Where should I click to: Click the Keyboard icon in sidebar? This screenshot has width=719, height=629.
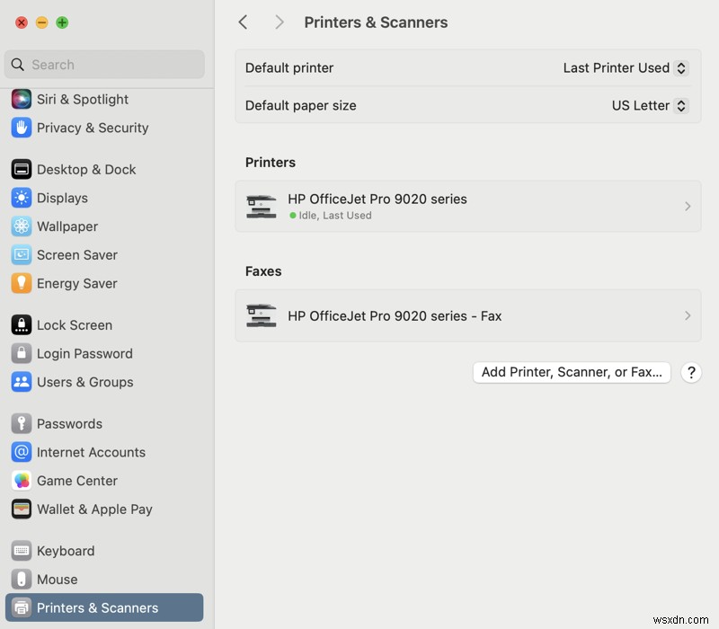pos(21,550)
